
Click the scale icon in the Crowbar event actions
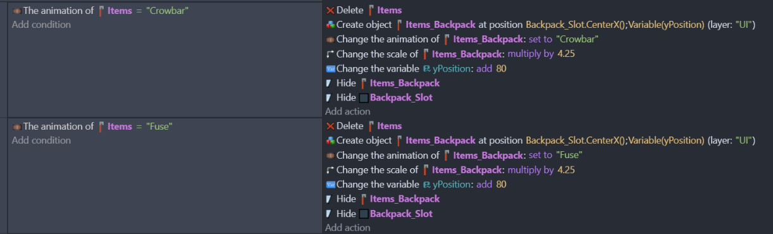[330, 54]
